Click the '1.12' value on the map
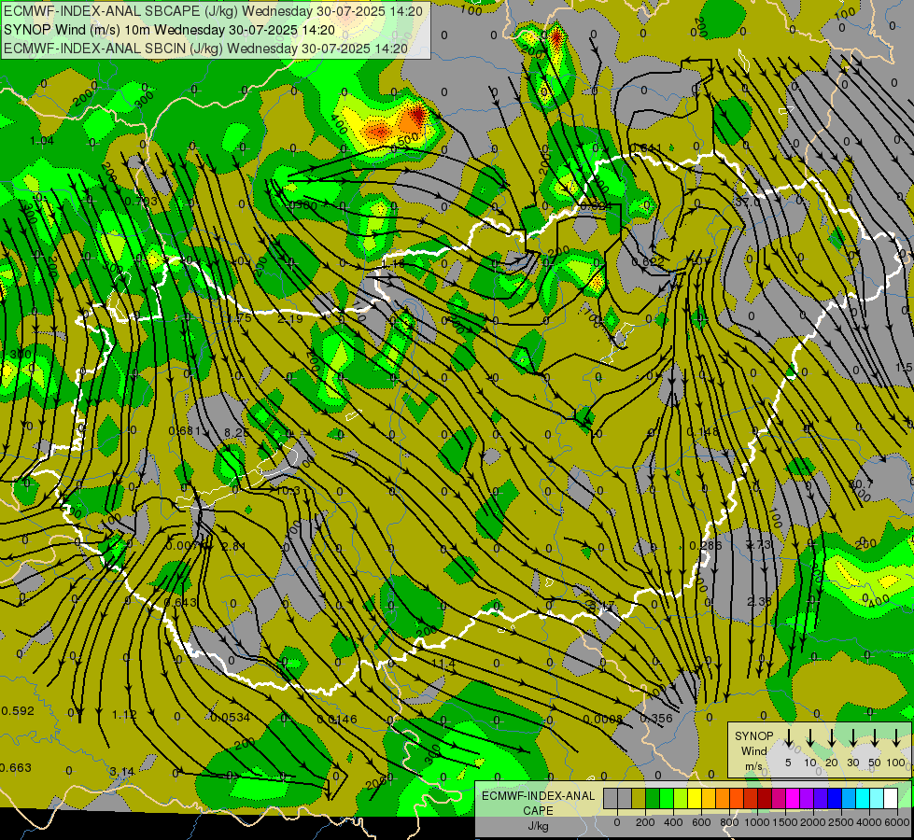The image size is (914, 840). pyautogui.click(x=124, y=715)
